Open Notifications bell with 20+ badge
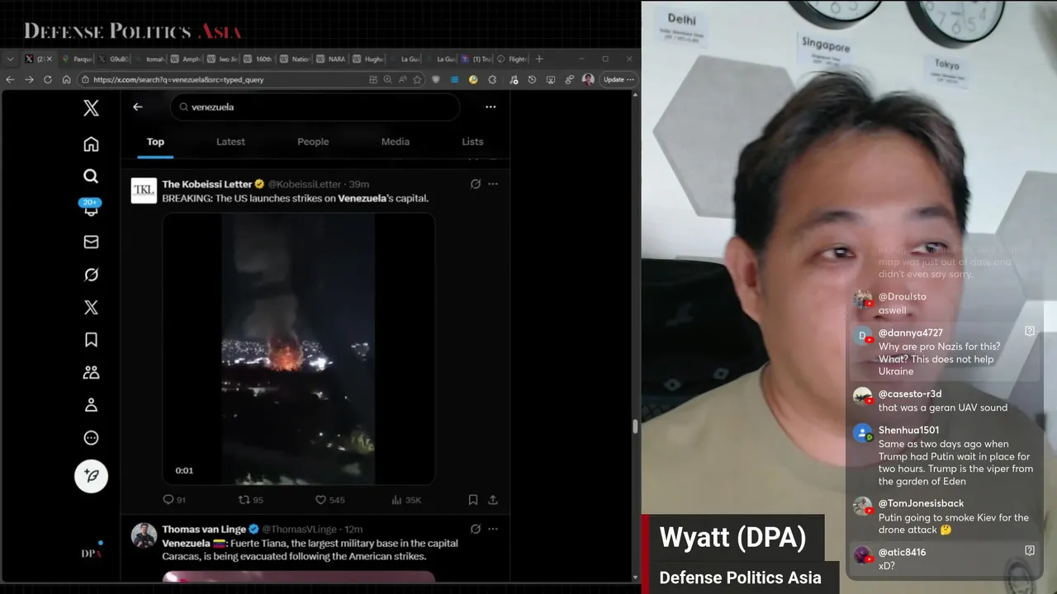 [91, 208]
